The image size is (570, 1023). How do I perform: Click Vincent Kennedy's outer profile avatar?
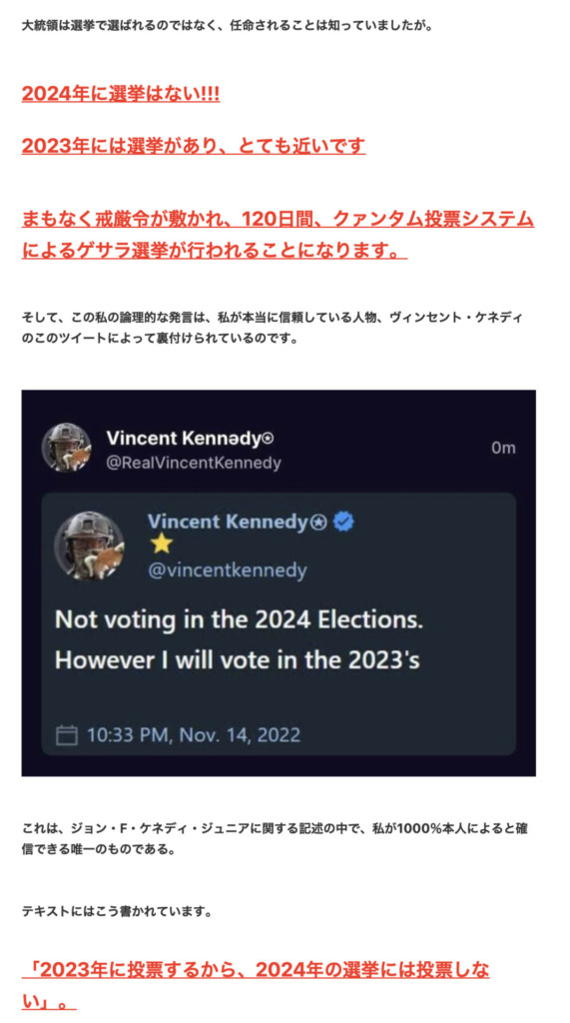click(x=67, y=448)
